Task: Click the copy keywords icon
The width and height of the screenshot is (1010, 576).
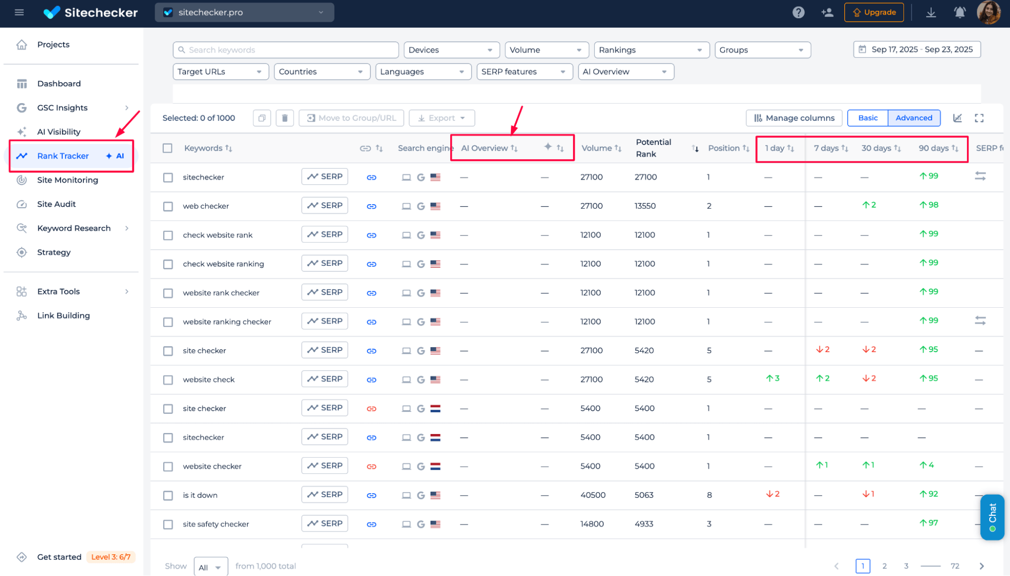Action: click(x=262, y=118)
